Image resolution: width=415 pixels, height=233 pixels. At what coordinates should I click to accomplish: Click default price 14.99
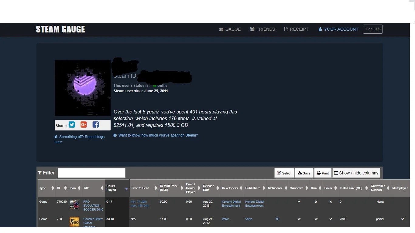[164, 219]
